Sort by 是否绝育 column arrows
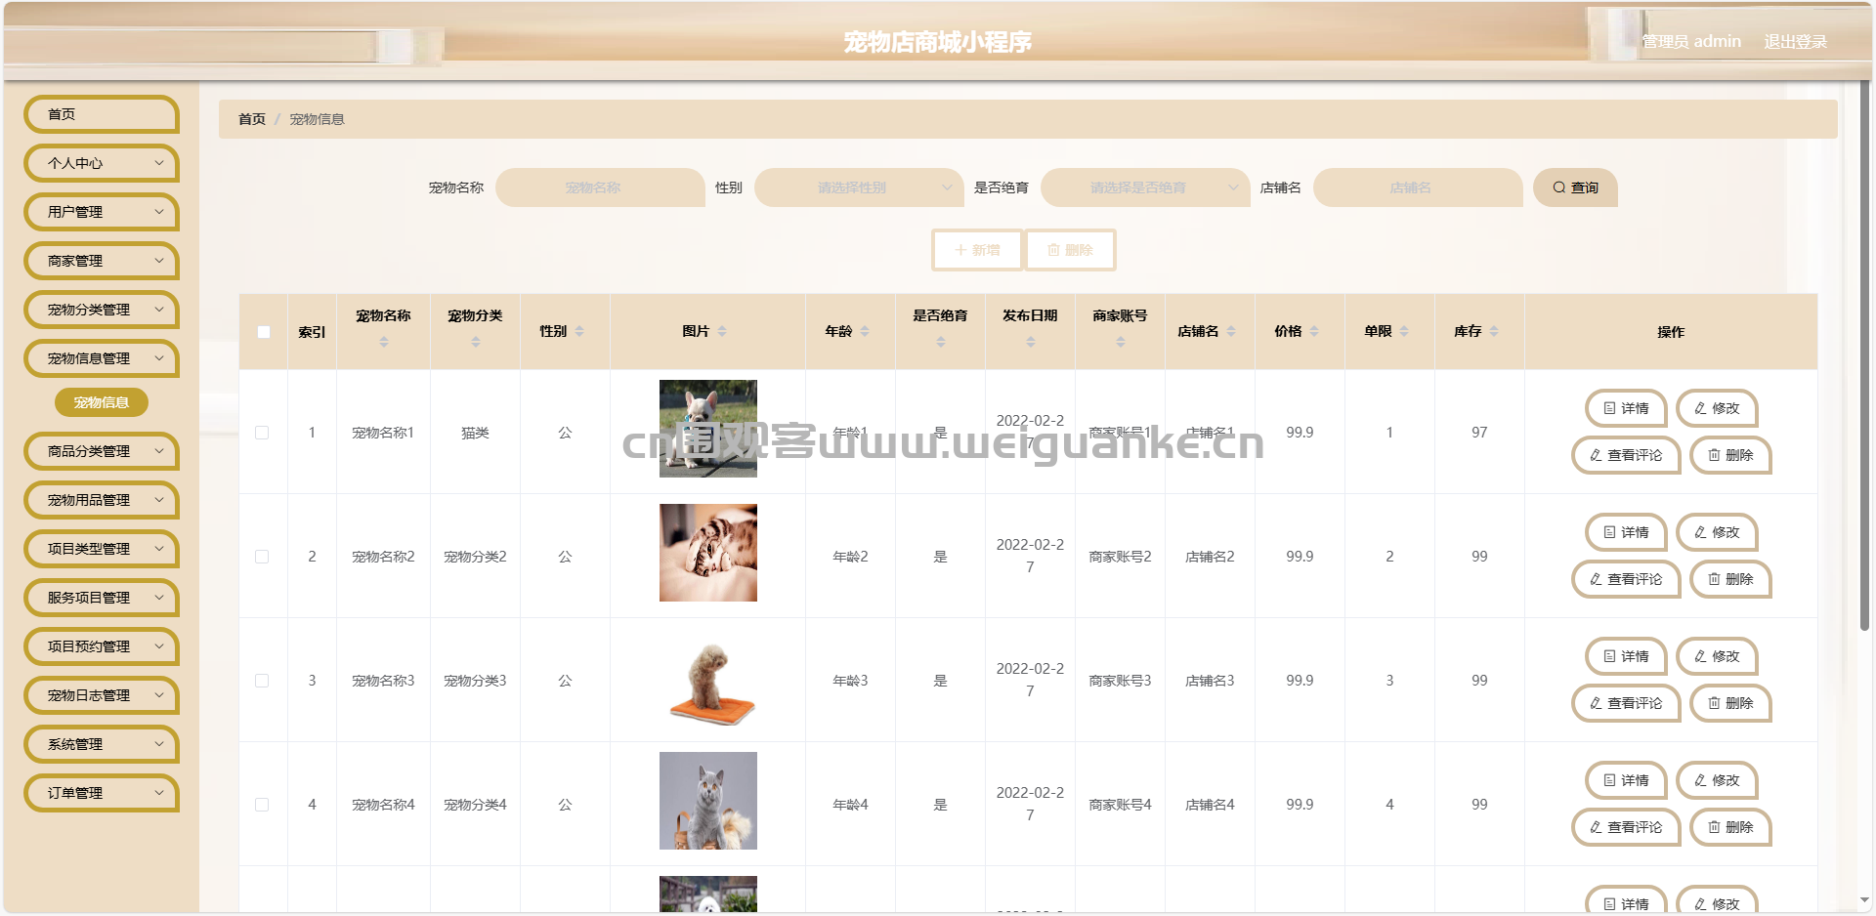 tap(941, 342)
